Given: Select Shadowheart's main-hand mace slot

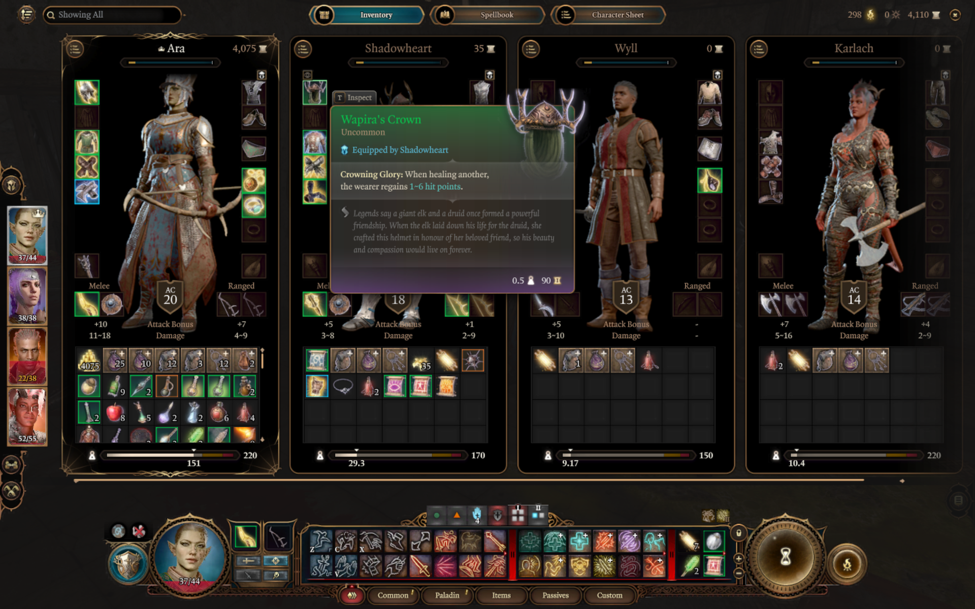Looking at the screenshot, I should pos(315,304).
